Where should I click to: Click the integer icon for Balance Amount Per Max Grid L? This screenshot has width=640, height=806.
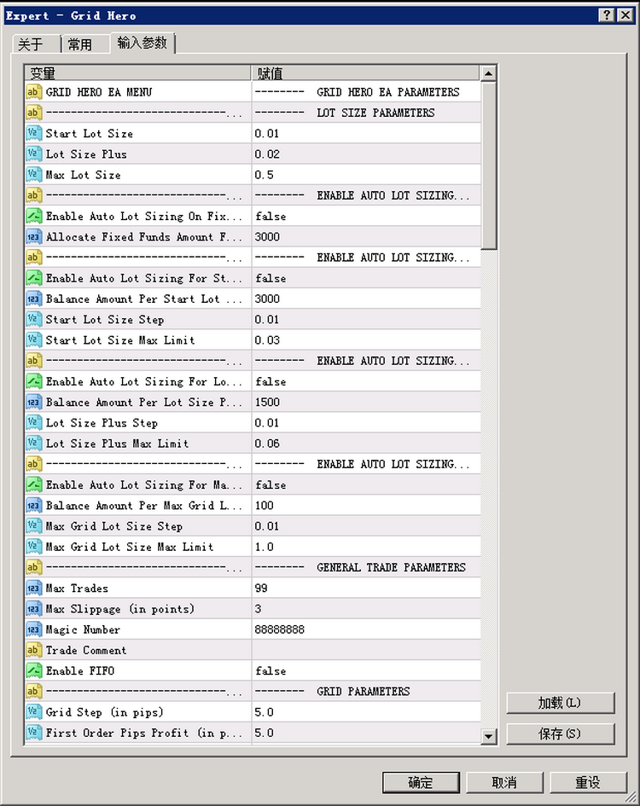coord(33,505)
